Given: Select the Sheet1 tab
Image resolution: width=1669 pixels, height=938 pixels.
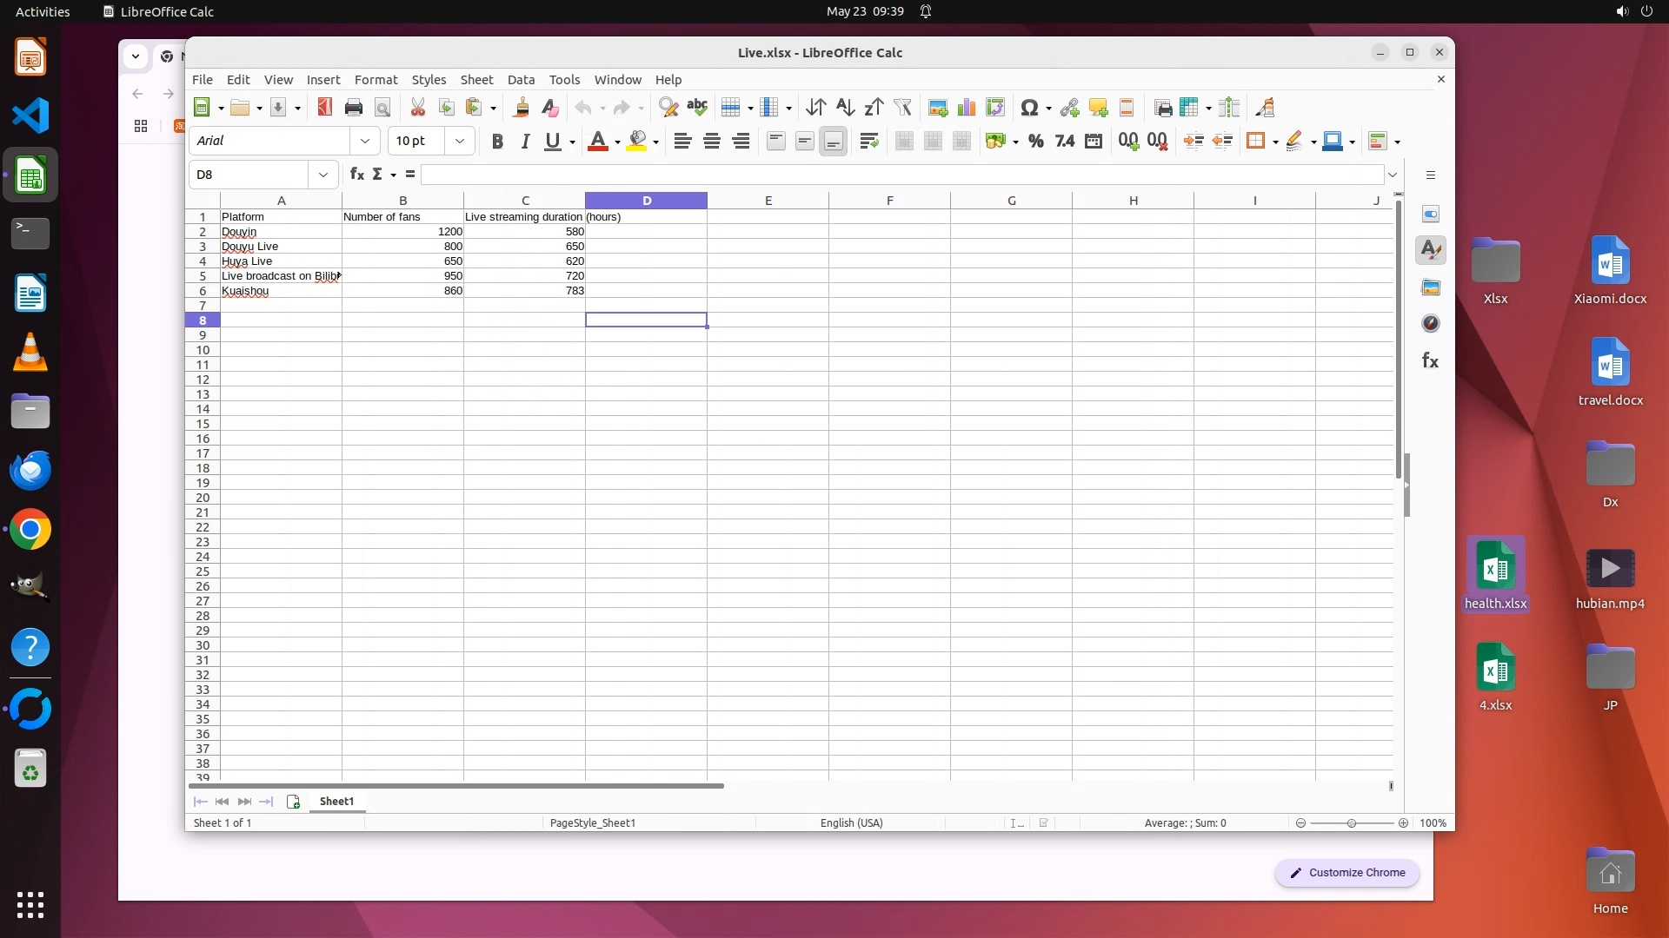Looking at the screenshot, I should pyautogui.click(x=336, y=802).
